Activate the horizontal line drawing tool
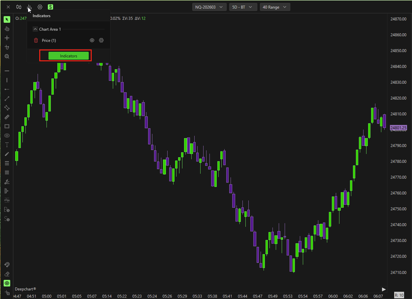 pyautogui.click(x=7, y=71)
